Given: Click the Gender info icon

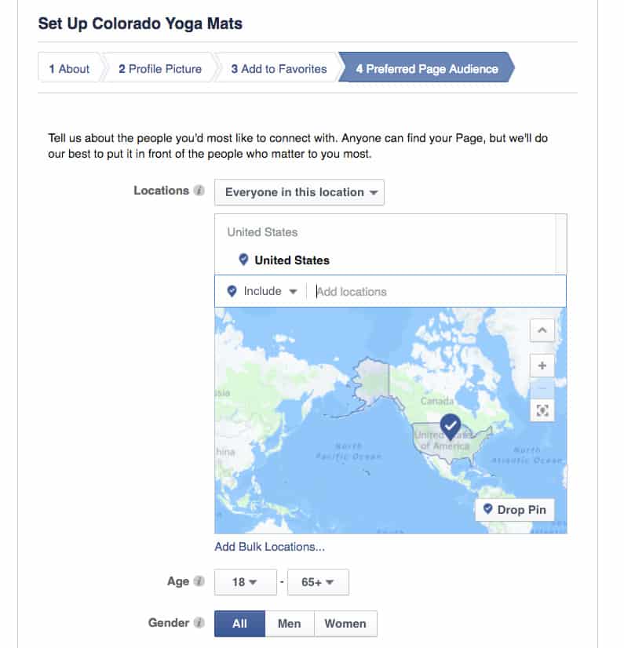Looking at the screenshot, I should click(199, 623).
